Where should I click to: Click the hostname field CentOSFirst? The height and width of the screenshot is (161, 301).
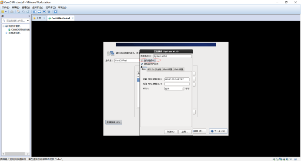point(127,60)
